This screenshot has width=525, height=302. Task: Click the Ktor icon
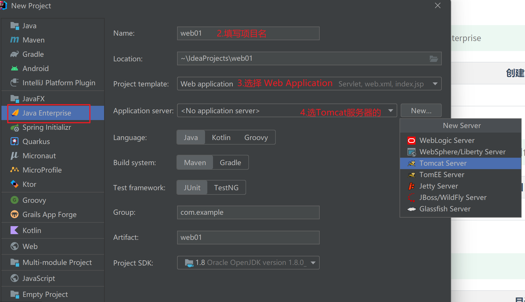[15, 184]
